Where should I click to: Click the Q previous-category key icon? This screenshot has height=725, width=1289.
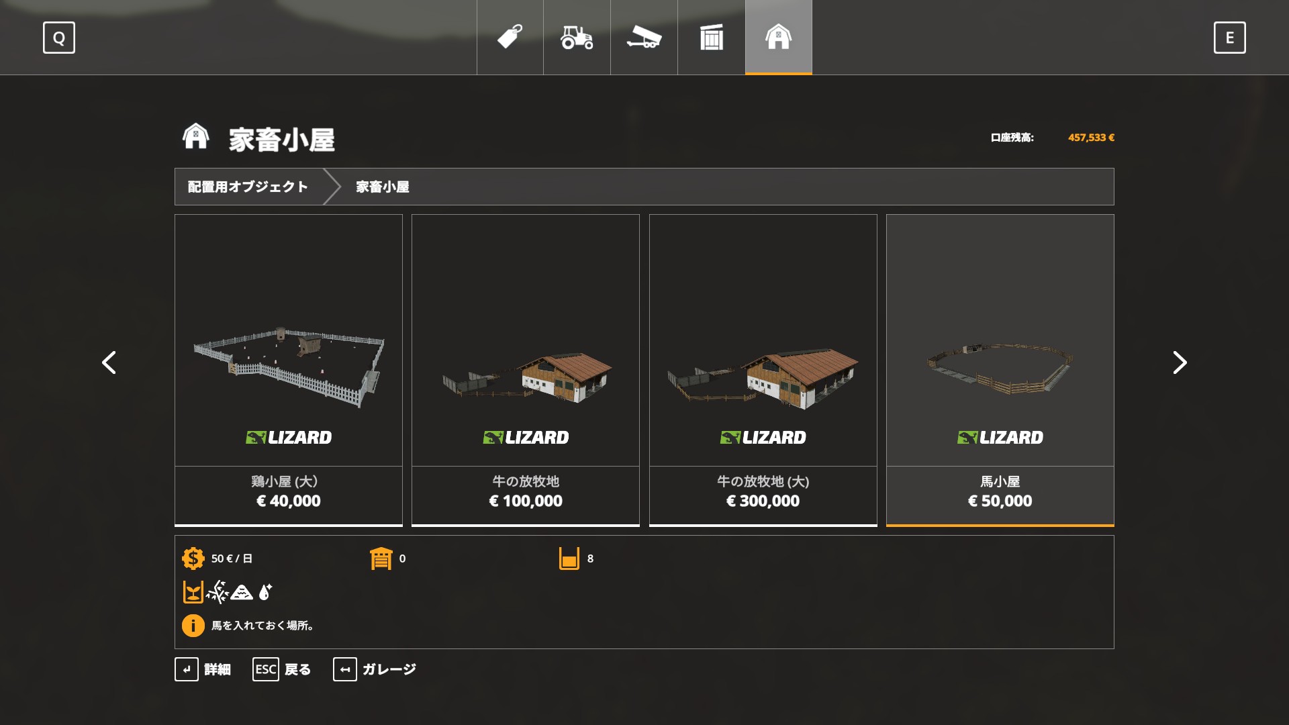[59, 38]
